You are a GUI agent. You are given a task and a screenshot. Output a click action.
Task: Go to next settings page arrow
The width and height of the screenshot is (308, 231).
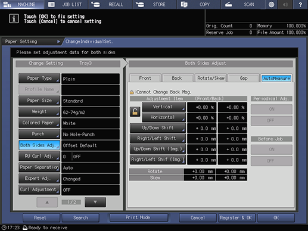pyautogui.click(x=95, y=202)
